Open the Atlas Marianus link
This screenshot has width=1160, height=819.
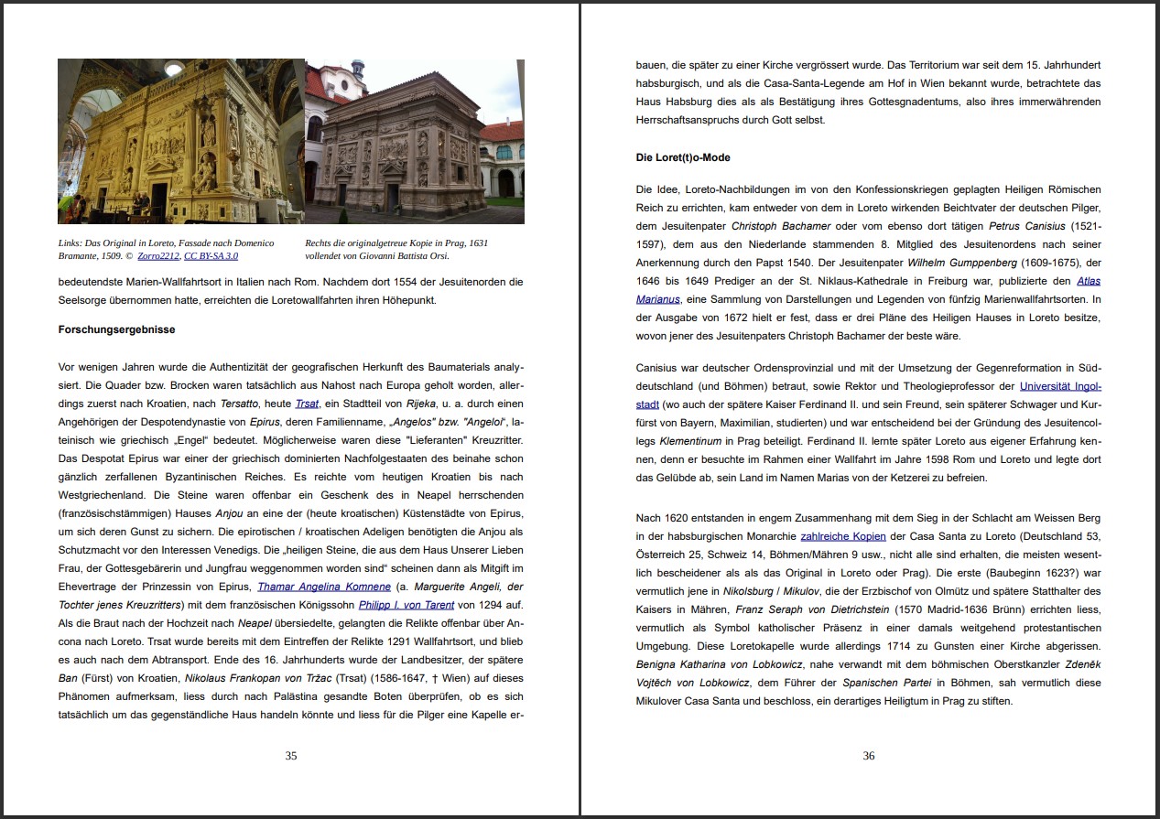click(x=1089, y=281)
